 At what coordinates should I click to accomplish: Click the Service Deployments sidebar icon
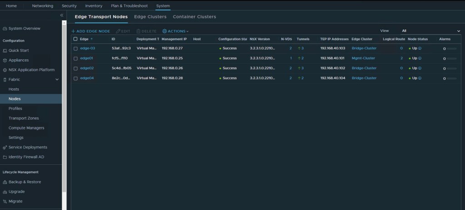pyautogui.click(x=5, y=148)
